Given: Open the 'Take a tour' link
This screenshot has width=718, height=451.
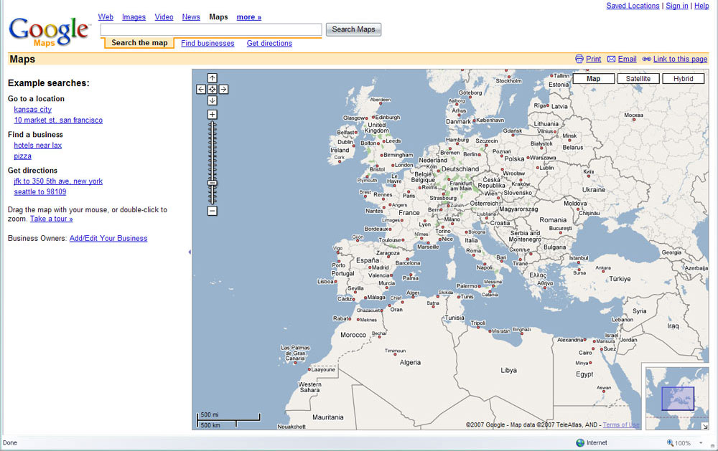Looking at the screenshot, I should [x=51, y=219].
